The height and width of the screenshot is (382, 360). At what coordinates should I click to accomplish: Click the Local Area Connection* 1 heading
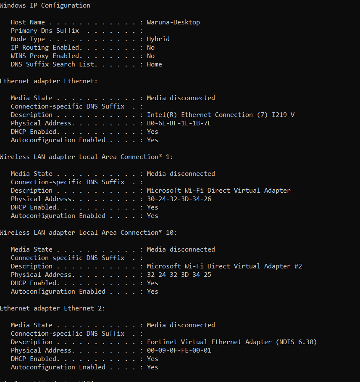pyautogui.click(x=87, y=157)
